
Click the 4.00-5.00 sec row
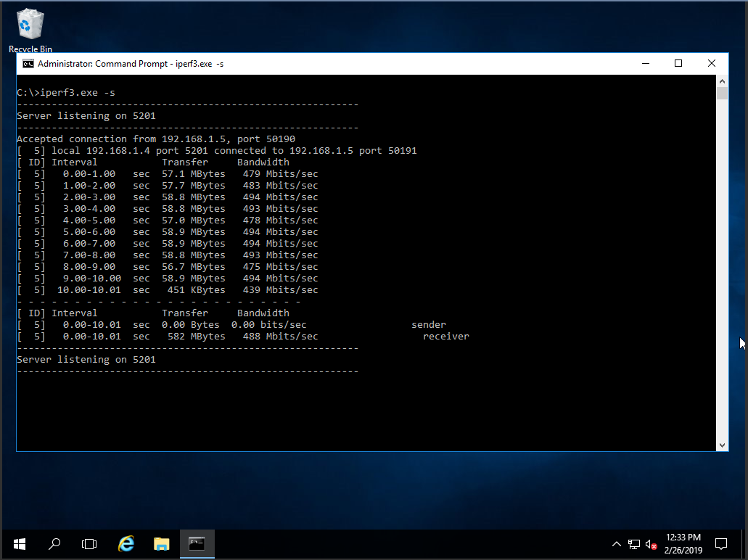(x=168, y=221)
